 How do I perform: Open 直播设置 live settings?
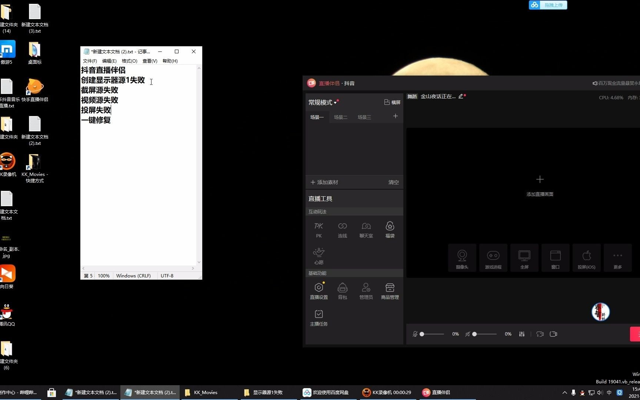(x=319, y=291)
